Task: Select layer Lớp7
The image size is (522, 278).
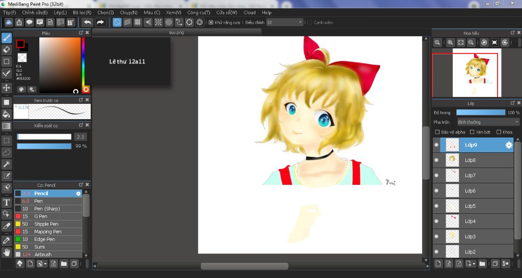Action: pos(474,176)
